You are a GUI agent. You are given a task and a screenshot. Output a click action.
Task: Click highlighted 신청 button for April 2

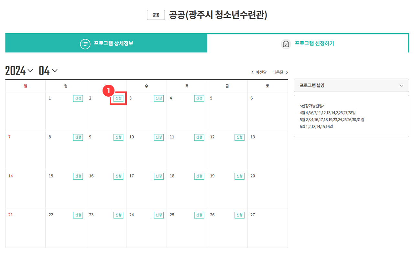[118, 98]
